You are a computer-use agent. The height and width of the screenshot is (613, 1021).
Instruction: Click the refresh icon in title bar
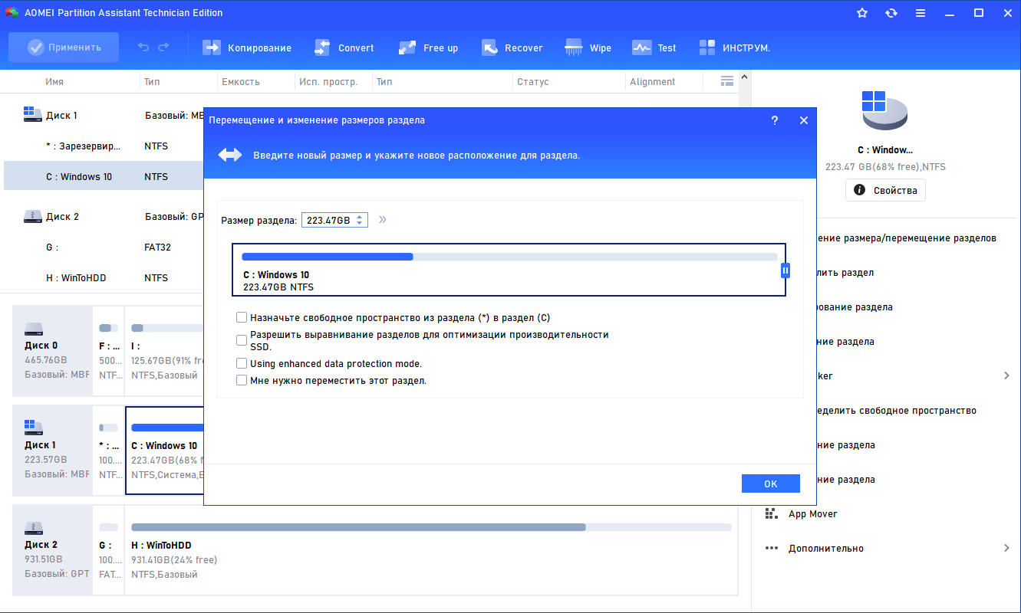coord(891,13)
